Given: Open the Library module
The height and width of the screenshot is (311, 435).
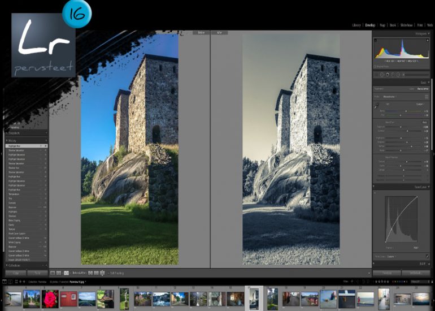Looking at the screenshot, I should pyautogui.click(x=356, y=25).
